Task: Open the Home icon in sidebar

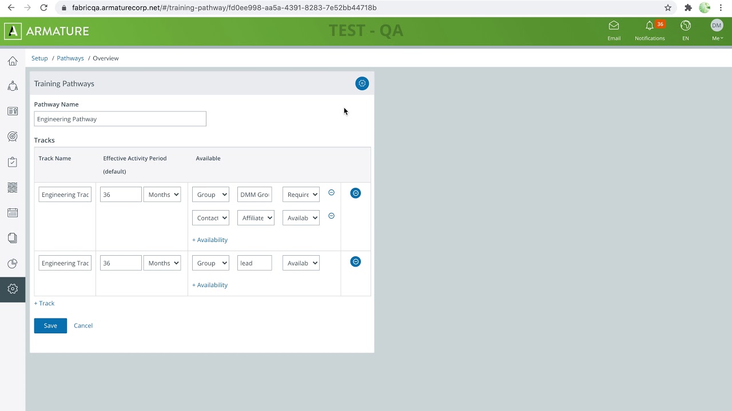Action: [13, 61]
